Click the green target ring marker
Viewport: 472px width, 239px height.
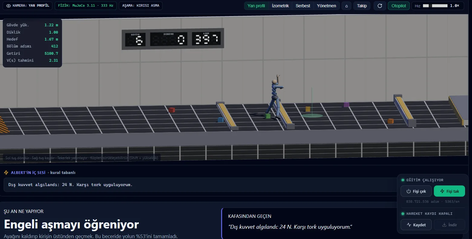click(x=312, y=115)
